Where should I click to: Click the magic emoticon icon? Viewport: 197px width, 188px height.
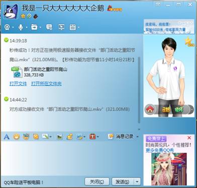[x=26, y=137]
